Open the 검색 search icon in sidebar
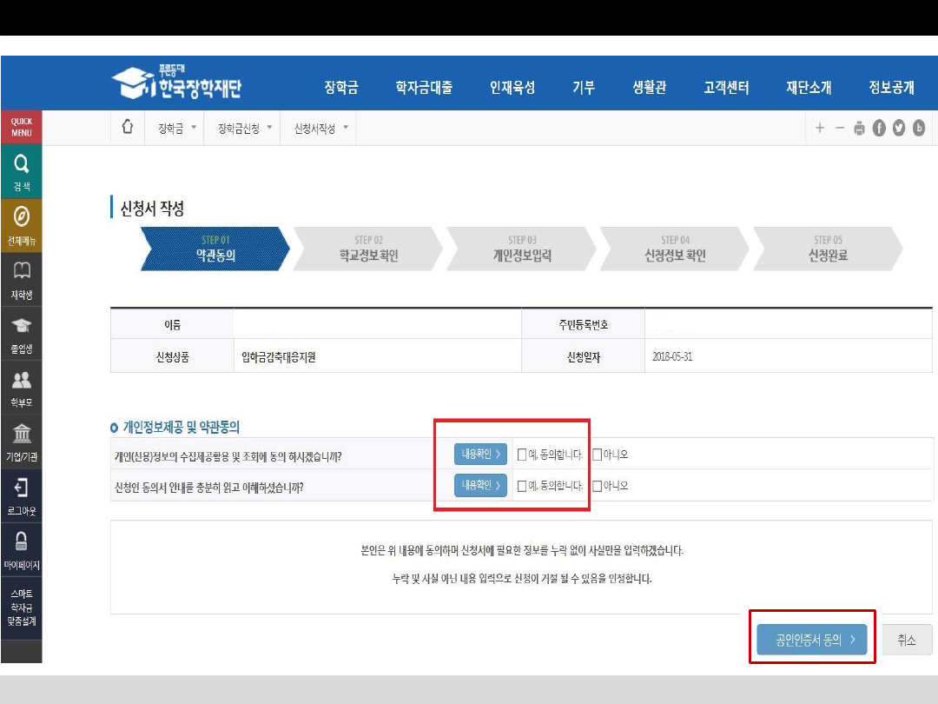The image size is (938, 704). [22, 163]
